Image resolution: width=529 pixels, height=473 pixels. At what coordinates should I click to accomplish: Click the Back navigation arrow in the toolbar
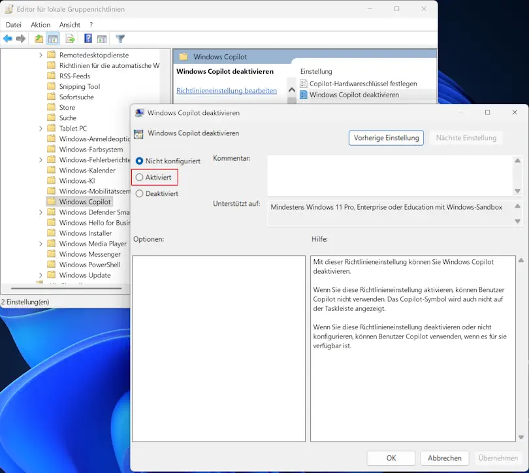[8, 39]
